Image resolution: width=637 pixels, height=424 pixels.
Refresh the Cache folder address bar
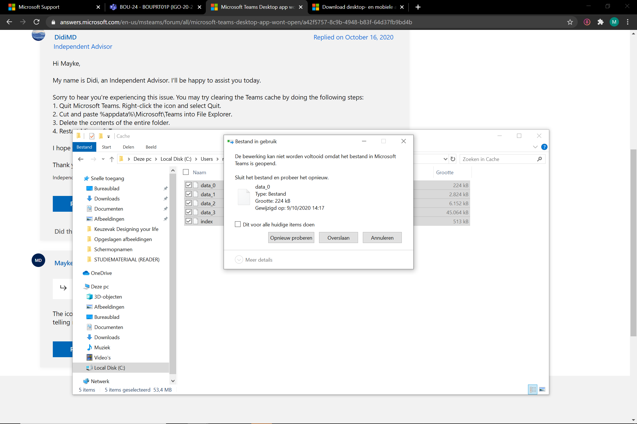coord(453,159)
